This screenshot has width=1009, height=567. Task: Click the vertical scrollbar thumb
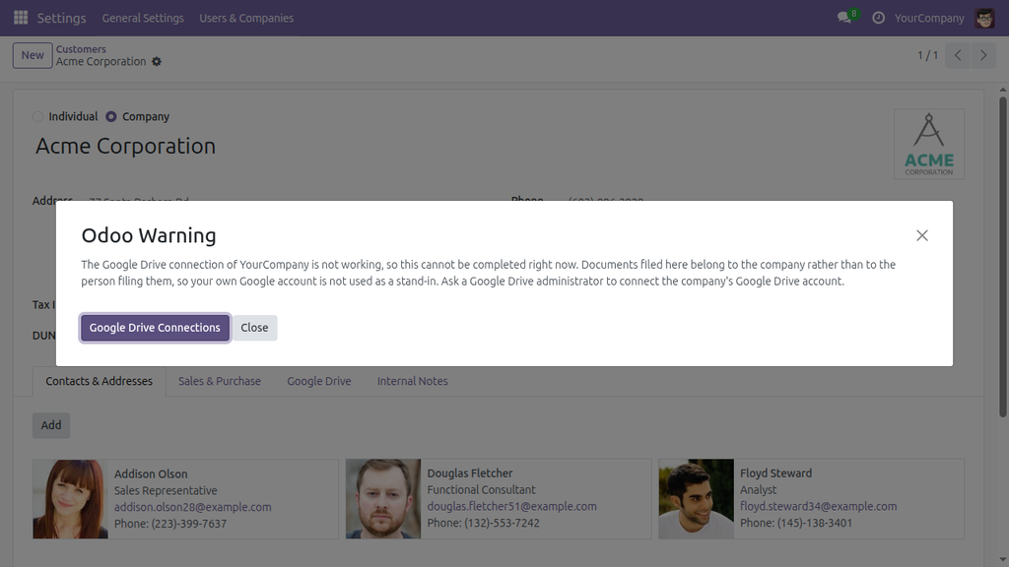[x=1002, y=257]
